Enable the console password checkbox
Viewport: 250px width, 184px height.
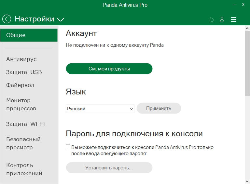68,147
